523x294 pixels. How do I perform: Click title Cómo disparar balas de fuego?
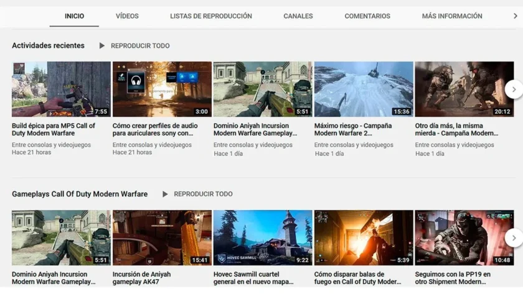357,278
